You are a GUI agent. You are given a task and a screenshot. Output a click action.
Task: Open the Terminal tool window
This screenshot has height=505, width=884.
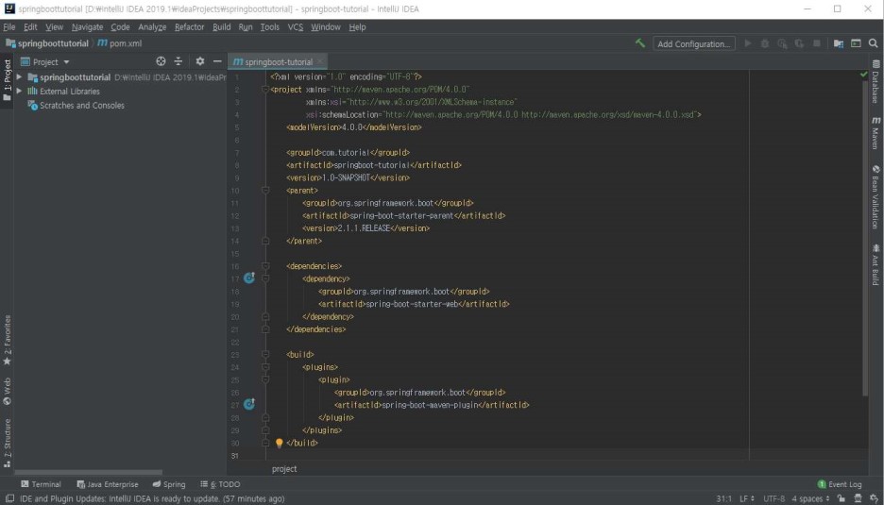41,484
